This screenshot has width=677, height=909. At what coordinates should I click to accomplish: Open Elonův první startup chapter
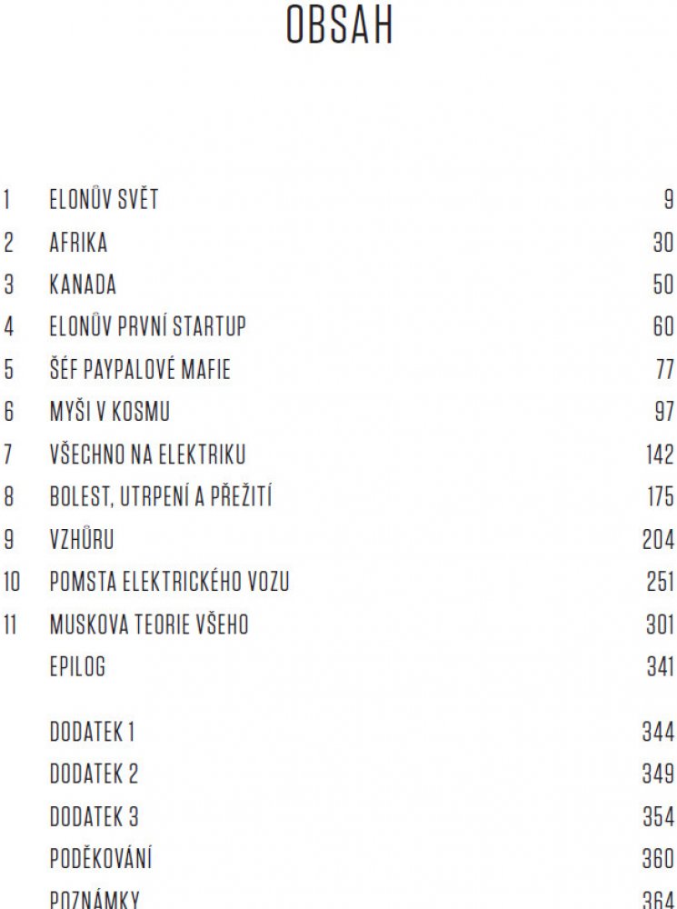tap(147, 326)
